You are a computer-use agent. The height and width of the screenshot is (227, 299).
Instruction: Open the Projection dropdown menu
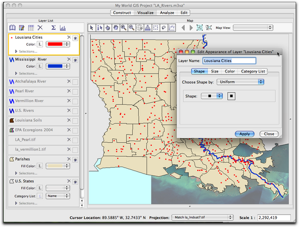202,217
